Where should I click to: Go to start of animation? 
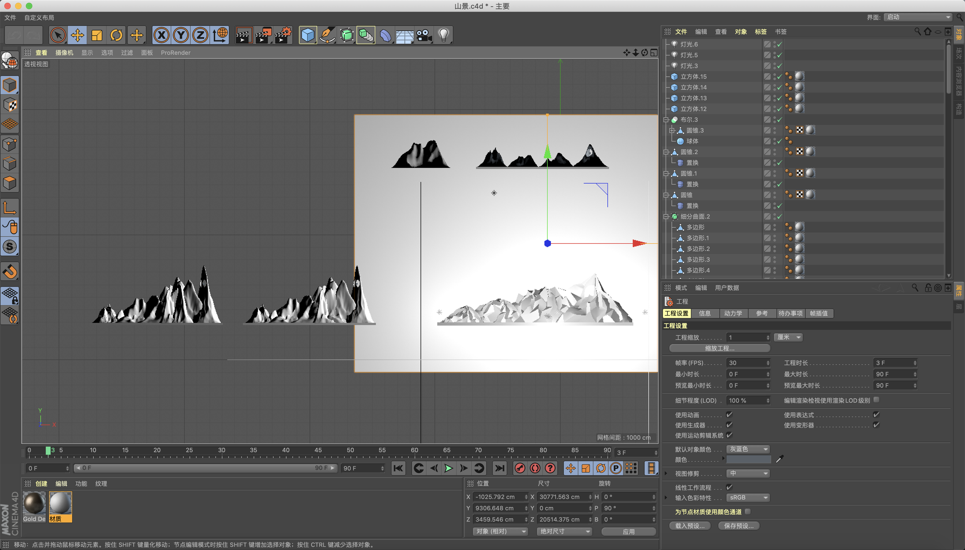click(398, 468)
